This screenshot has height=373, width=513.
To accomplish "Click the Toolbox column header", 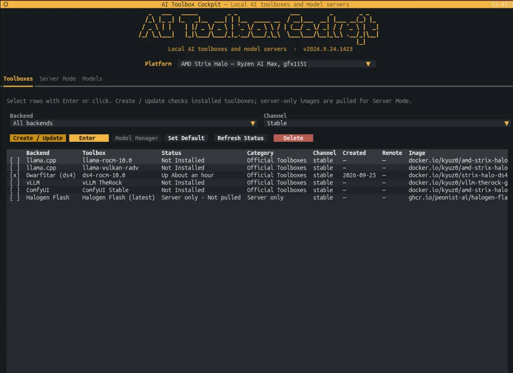I will 94,153.
